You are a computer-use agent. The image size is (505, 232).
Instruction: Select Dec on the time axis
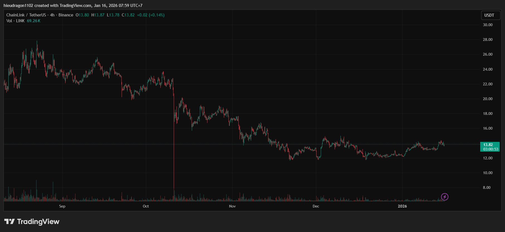[316, 206]
